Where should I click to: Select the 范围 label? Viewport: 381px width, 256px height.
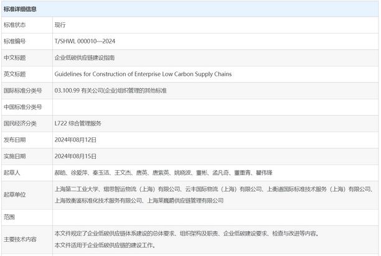click(x=9, y=217)
